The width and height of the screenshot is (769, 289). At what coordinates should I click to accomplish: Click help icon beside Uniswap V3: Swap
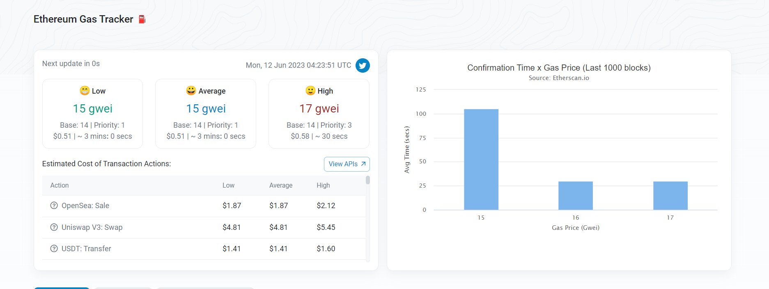click(54, 227)
